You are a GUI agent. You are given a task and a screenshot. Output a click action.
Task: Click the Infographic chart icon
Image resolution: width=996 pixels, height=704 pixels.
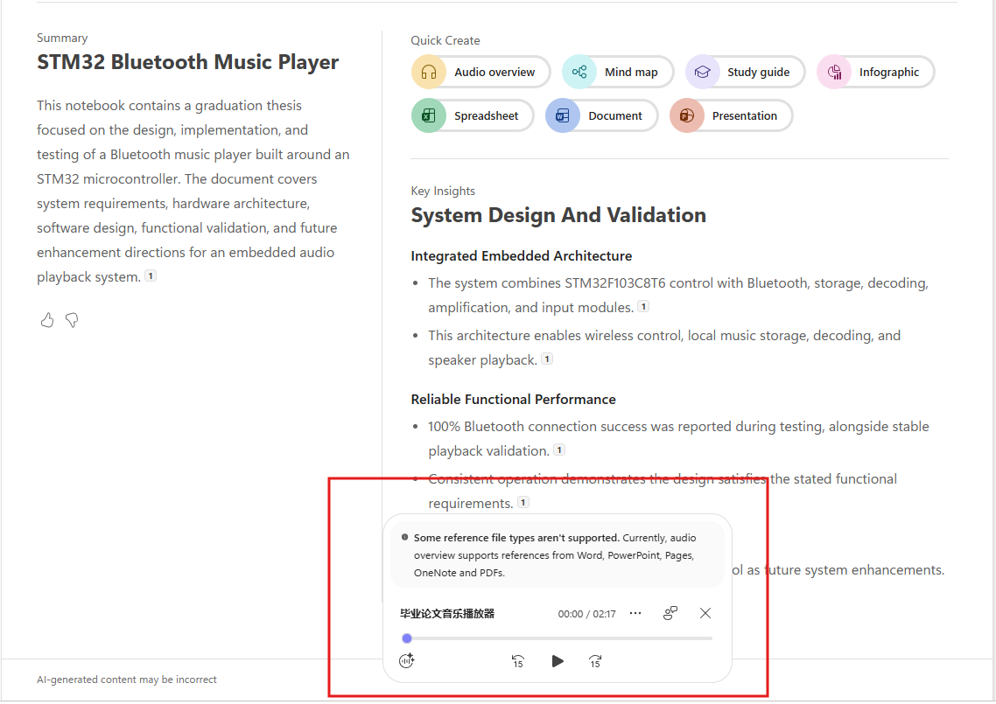click(x=834, y=72)
